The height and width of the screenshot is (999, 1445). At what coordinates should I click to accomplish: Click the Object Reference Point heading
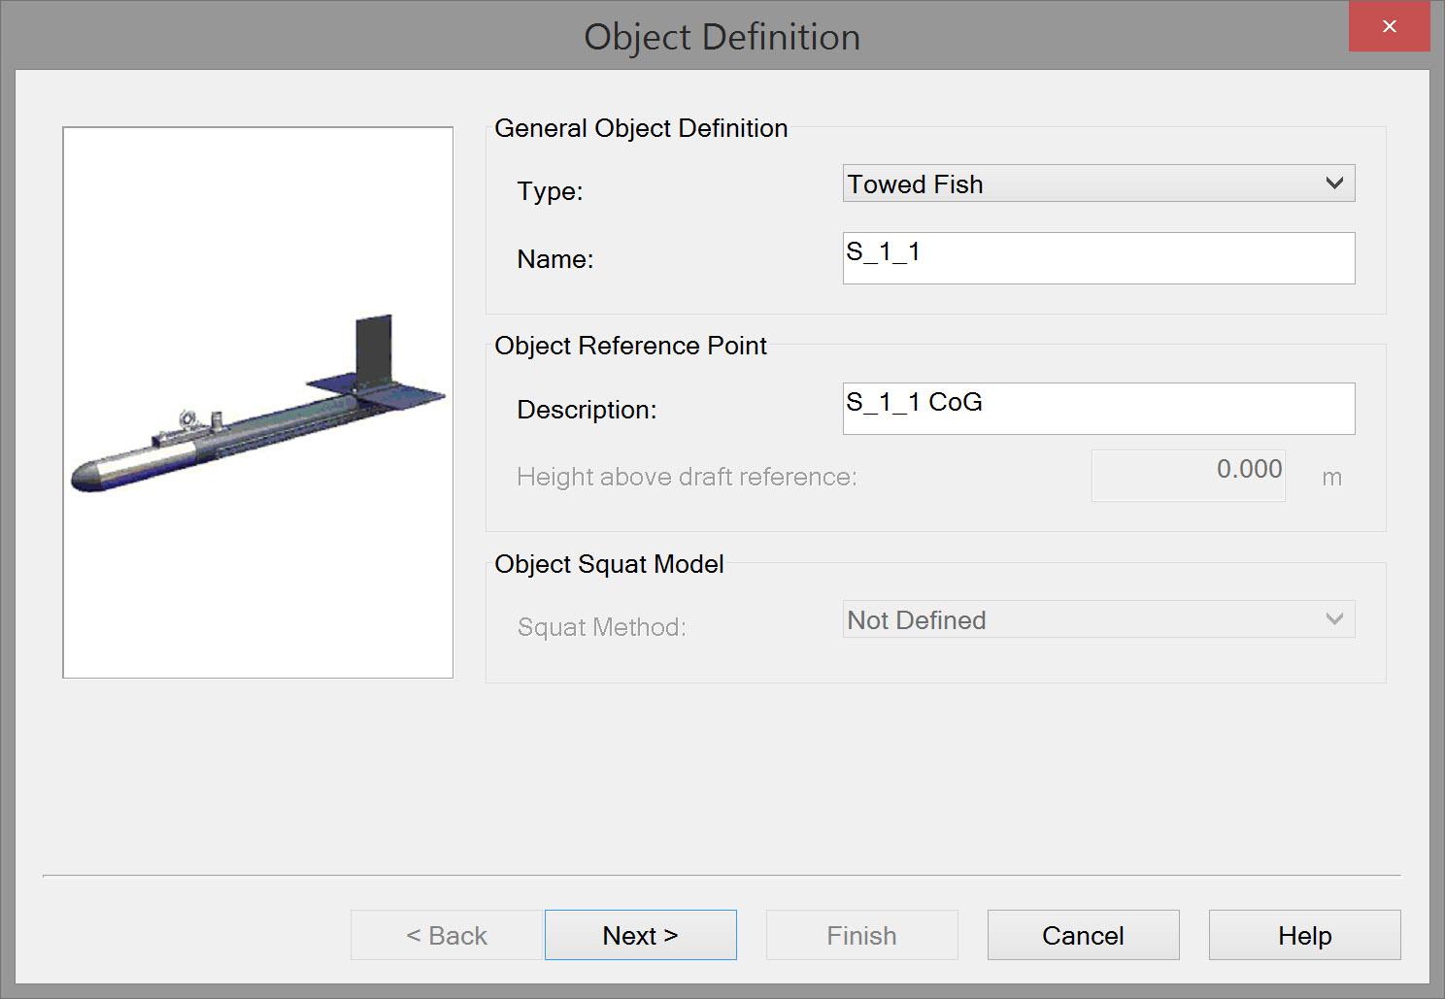pyautogui.click(x=630, y=346)
